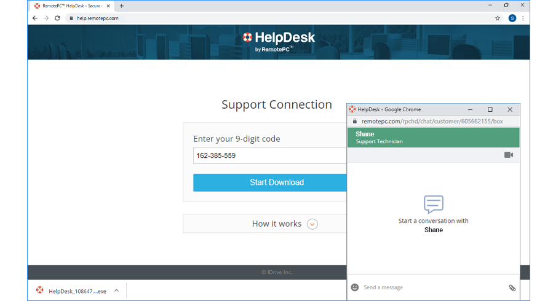Click the attachment paperclip icon

coord(512,287)
